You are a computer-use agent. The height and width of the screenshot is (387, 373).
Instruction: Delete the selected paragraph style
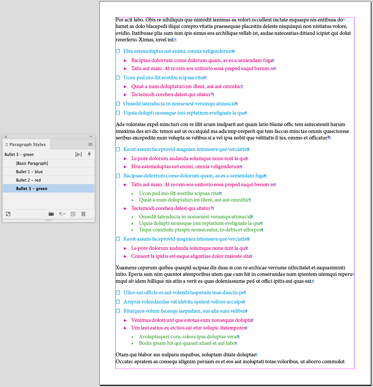83,214
